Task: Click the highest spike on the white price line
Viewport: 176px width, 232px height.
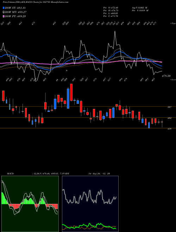Action: (115, 31)
